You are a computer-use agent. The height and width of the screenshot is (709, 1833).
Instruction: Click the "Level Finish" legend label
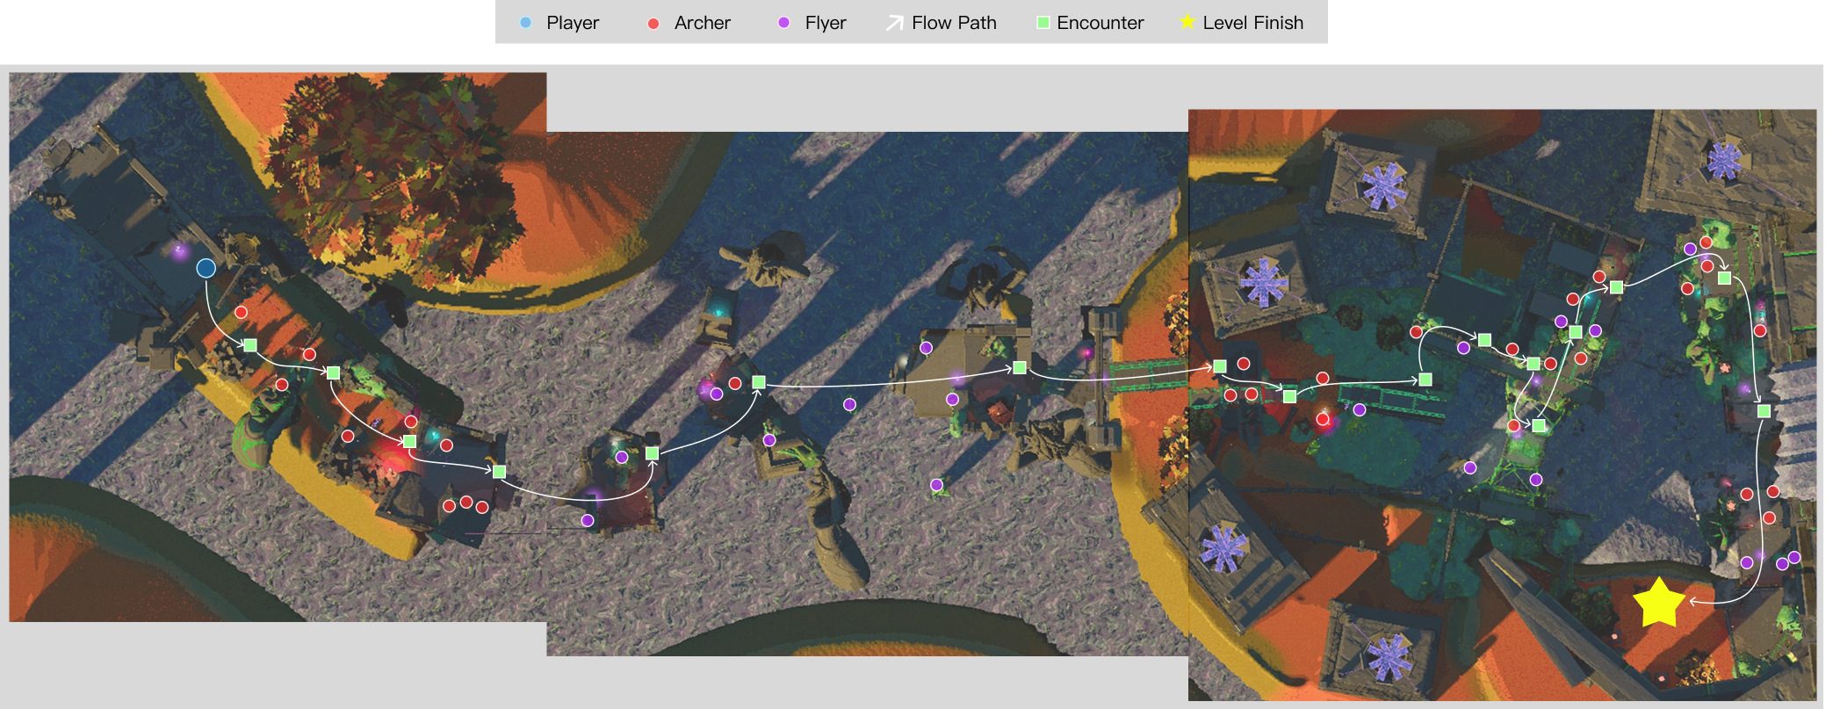tap(1252, 23)
